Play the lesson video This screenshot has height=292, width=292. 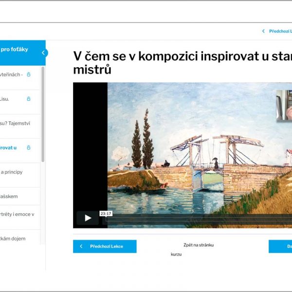[88, 218]
